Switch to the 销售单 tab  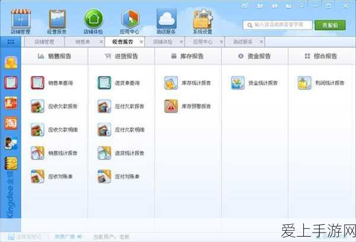pos(82,42)
